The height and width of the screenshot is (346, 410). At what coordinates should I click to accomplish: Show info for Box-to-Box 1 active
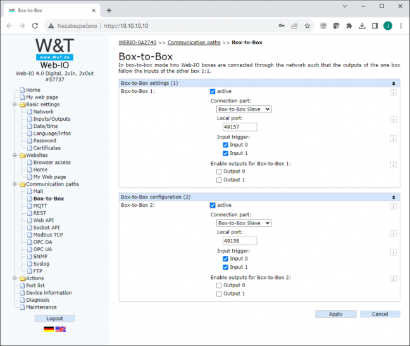(394, 92)
